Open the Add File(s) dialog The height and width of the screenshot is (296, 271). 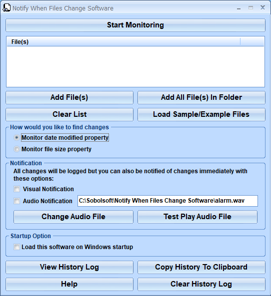[x=69, y=98]
